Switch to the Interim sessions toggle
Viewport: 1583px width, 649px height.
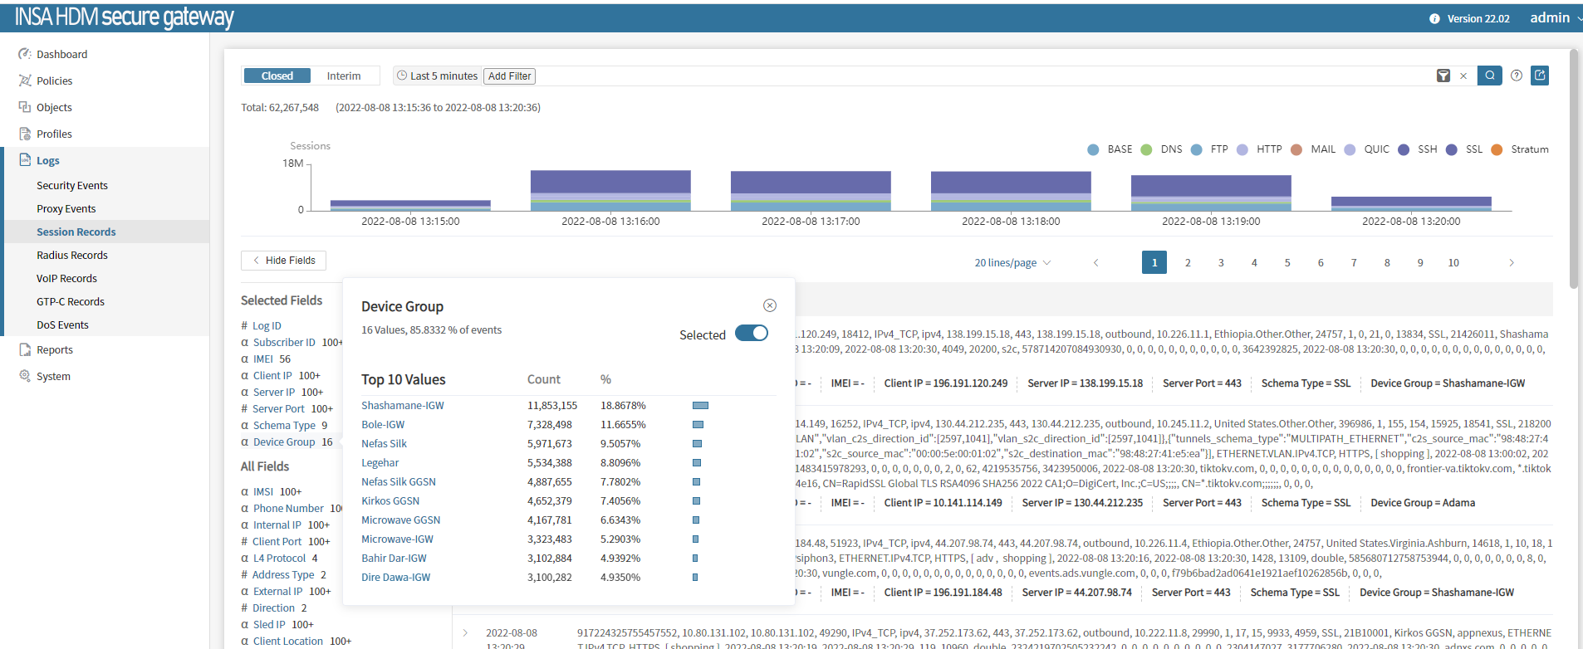pyautogui.click(x=344, y=76)
